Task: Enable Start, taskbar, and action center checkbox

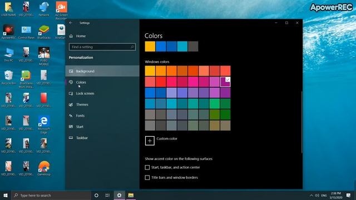Action: [x=147, y=167]
